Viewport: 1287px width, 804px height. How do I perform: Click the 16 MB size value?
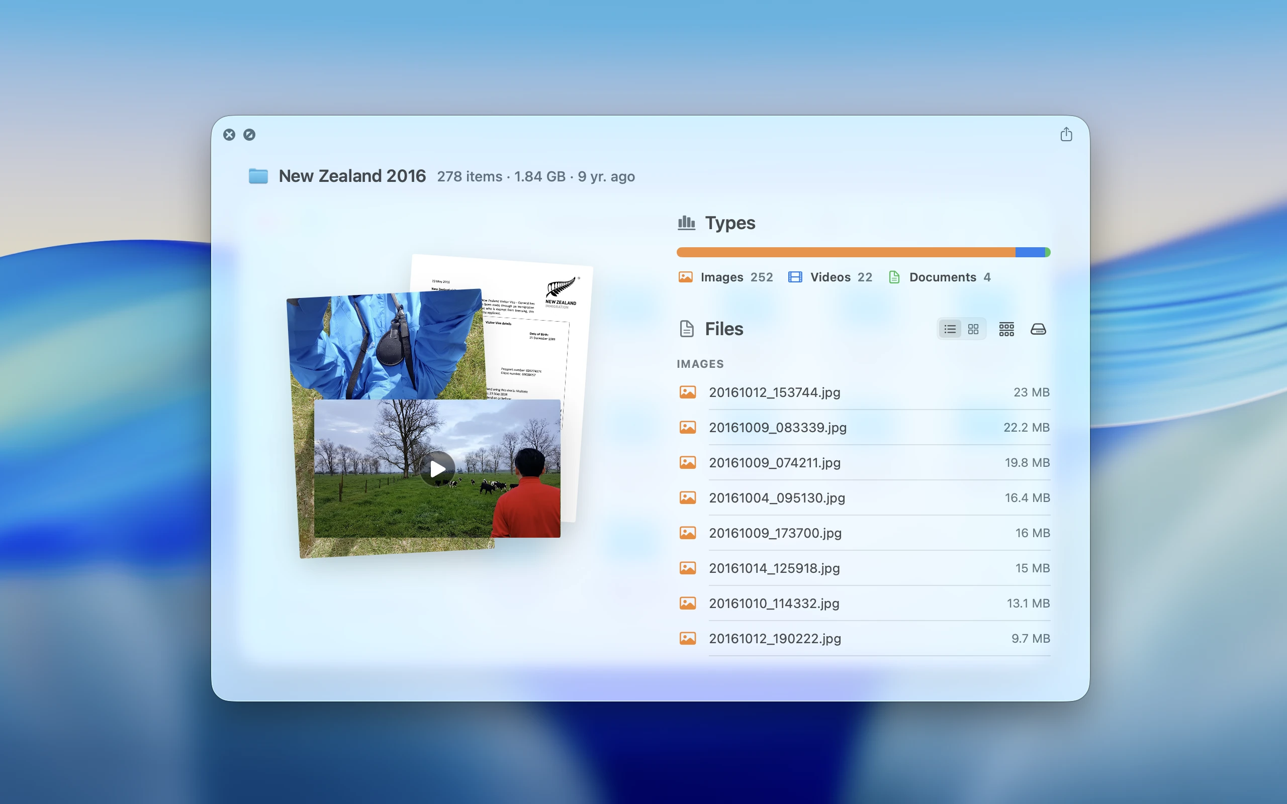click(x=1032, y=533)
